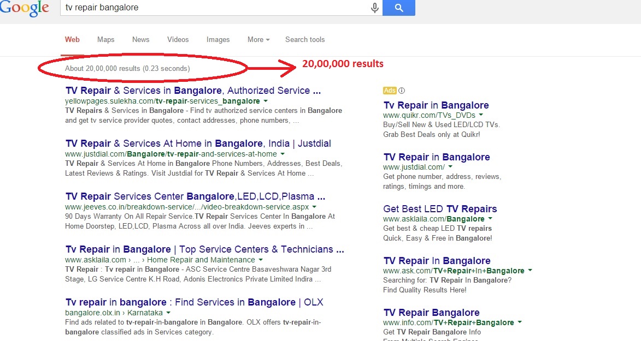Expand dropdown arrow beside ad URL www.justdial.com/

450,166
